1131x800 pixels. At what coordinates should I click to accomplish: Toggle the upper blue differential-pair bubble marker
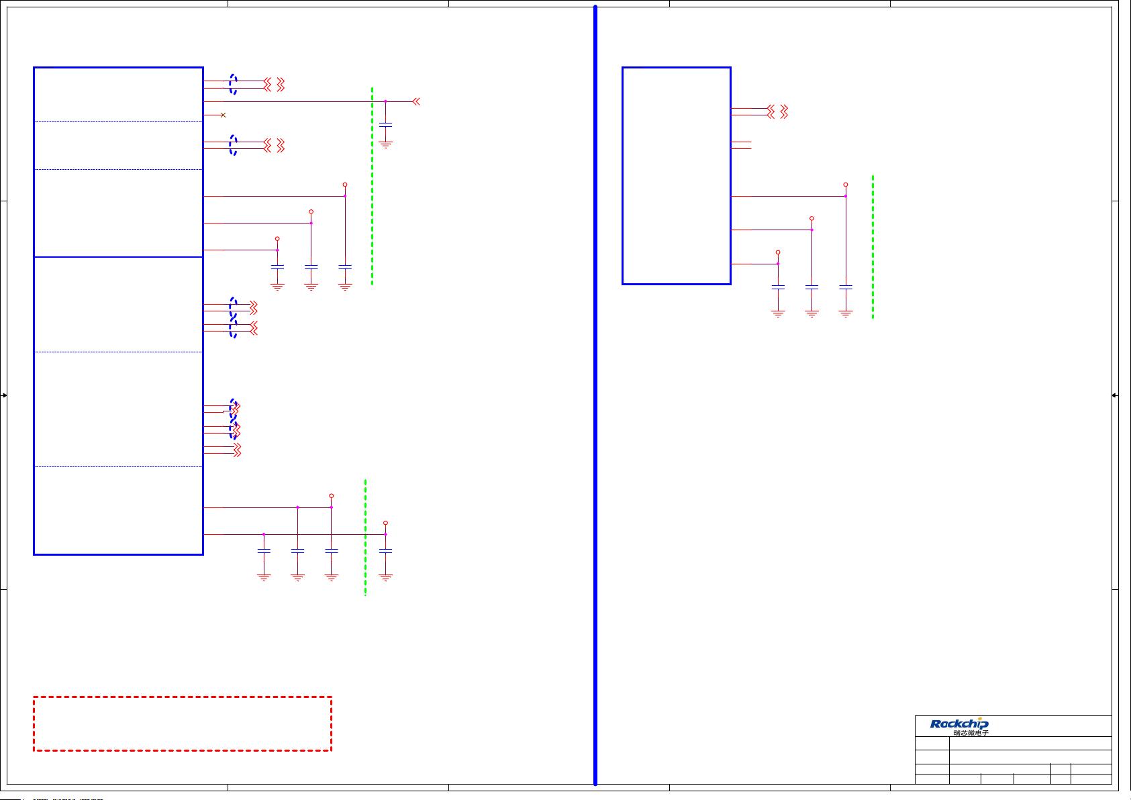pos(232,82)
